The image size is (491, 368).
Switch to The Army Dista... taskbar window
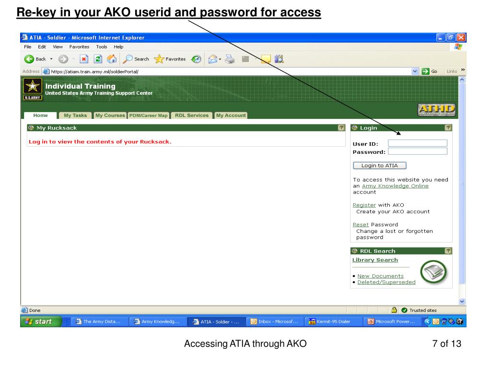click(x=100, y=322)
